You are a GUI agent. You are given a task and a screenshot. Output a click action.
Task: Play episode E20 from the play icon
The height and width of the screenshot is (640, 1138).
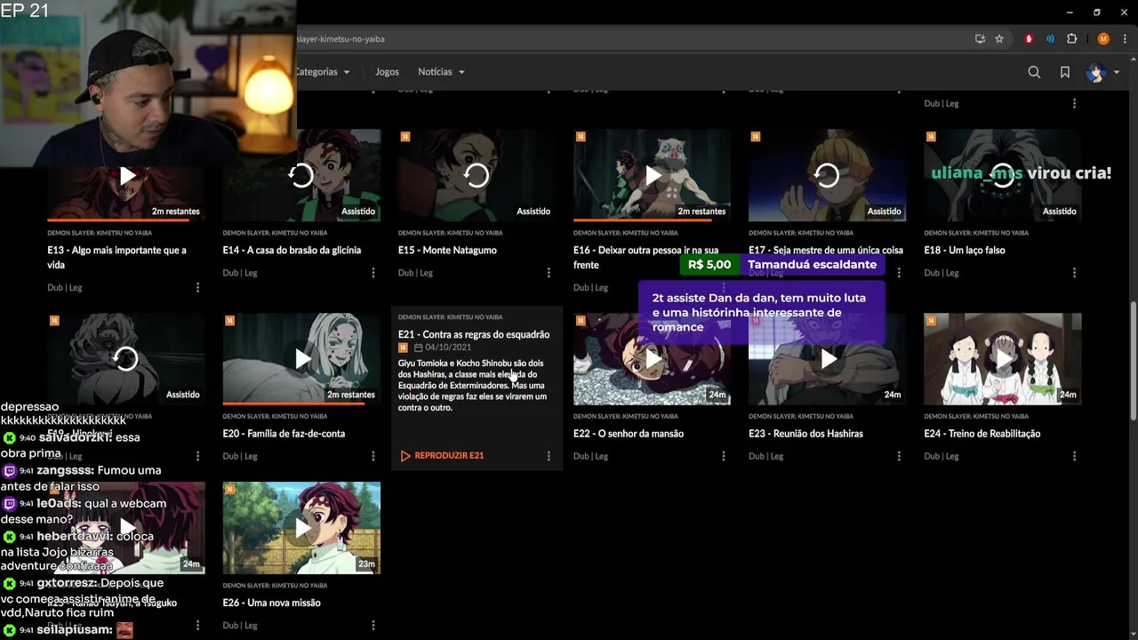(x=302, y=359)
